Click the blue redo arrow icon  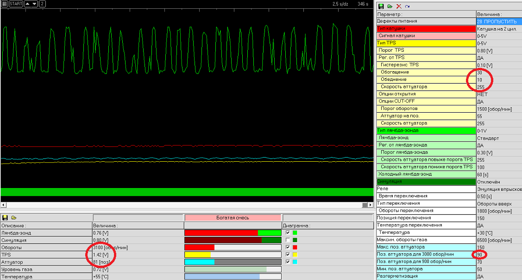tap(407, 6)
